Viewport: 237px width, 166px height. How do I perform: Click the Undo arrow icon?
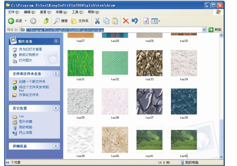click(135, 21)
